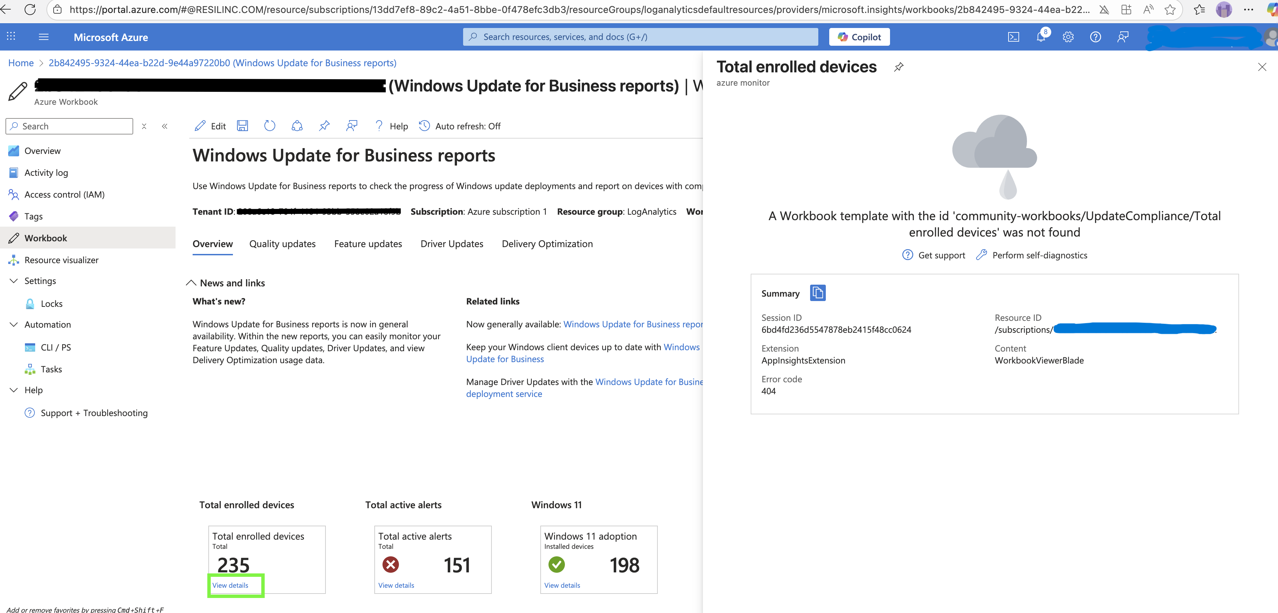This screenshot has width=1278, height=613.
Task: Pin the workbook from the toolbar
Action: (x=324, y=126)
